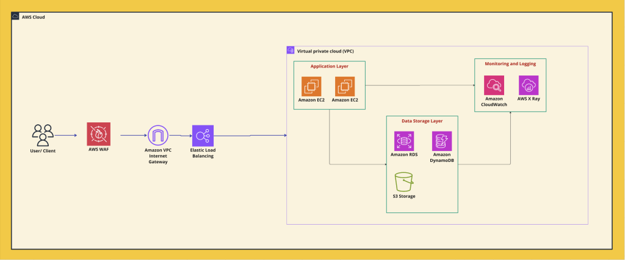Click the Amazon VPC Internet Gateway icon
Viewport: 625px width, 260px height.
[157, 135]
